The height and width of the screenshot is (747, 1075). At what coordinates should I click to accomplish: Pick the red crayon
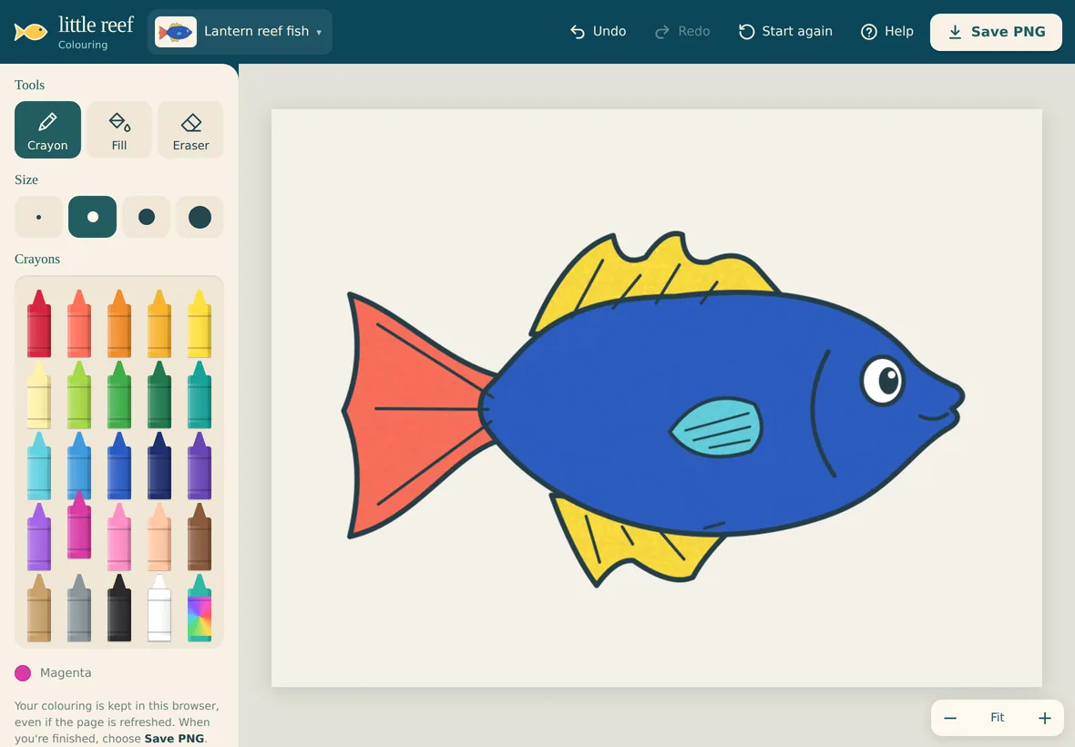[39, 323]
